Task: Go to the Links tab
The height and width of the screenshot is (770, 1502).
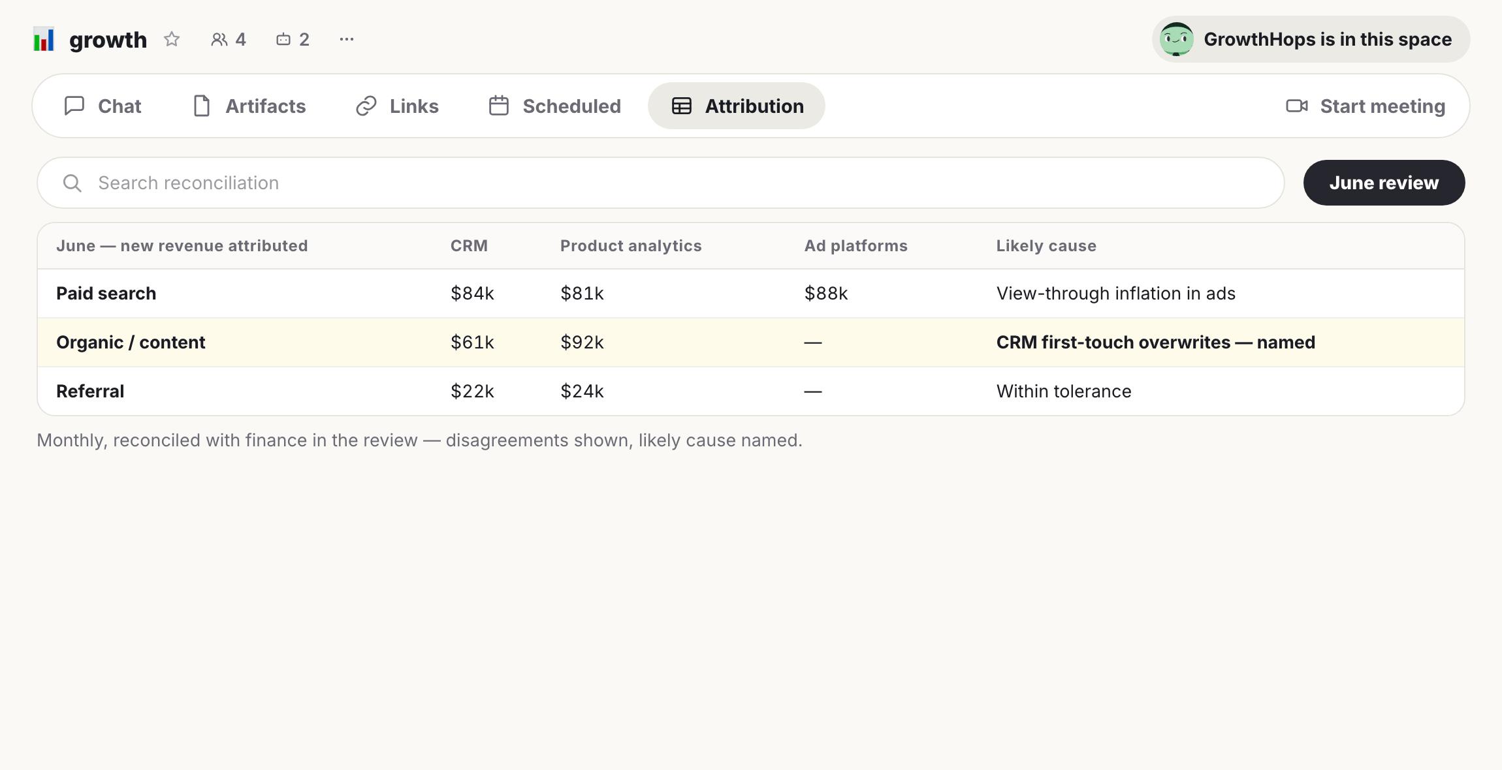Action: (397, 106)
